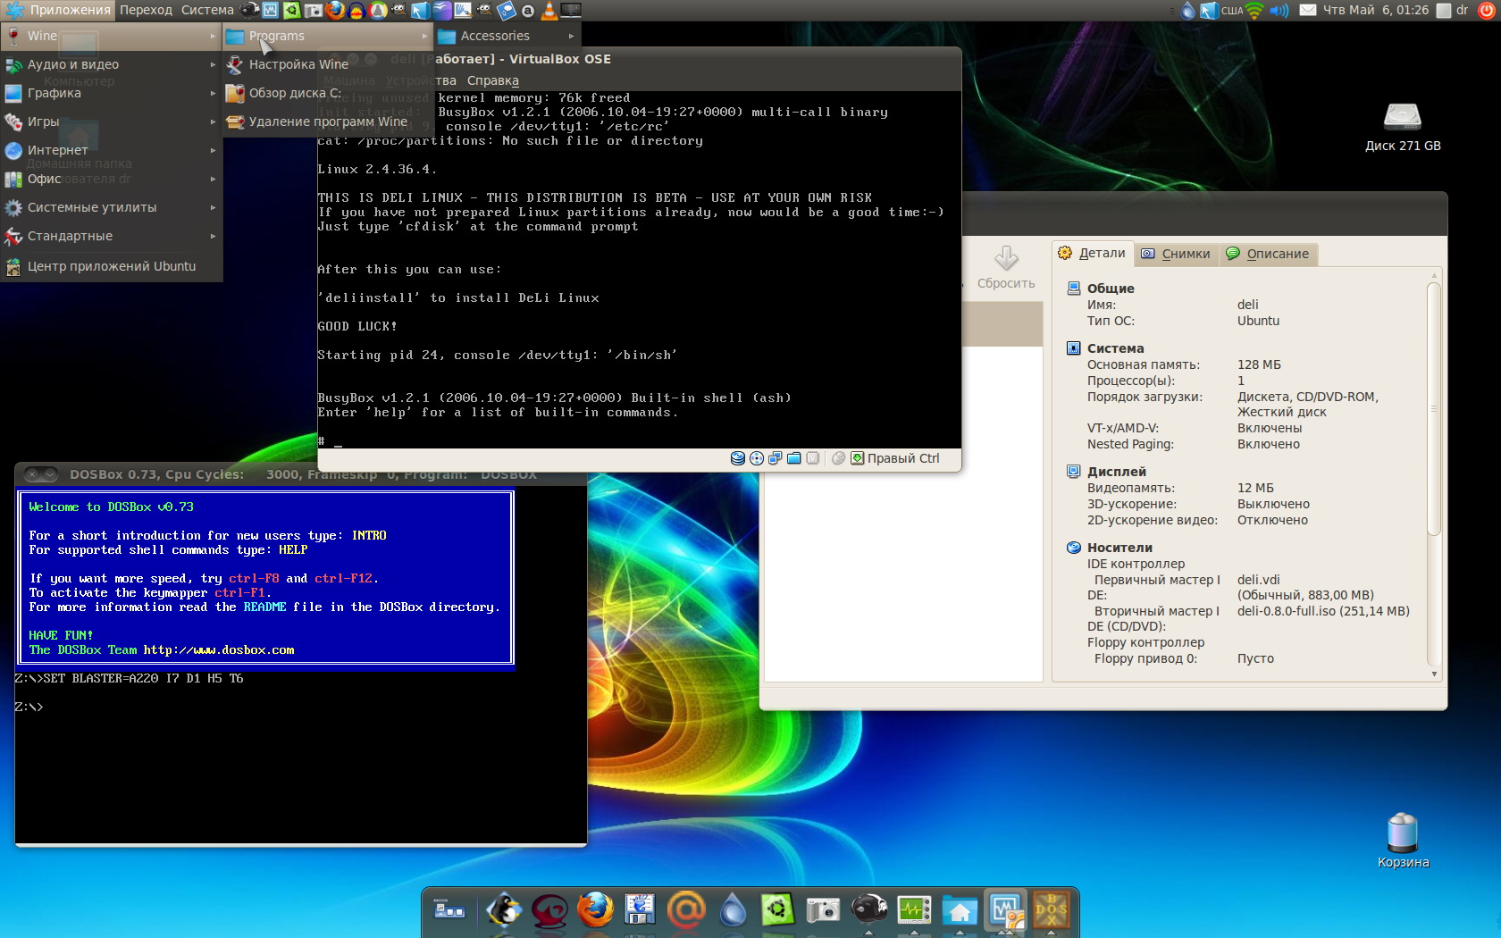Click the Дисплей section header in details
Screen dimensions: 1501x938
pyautogui.click(x=1116, y=472)
